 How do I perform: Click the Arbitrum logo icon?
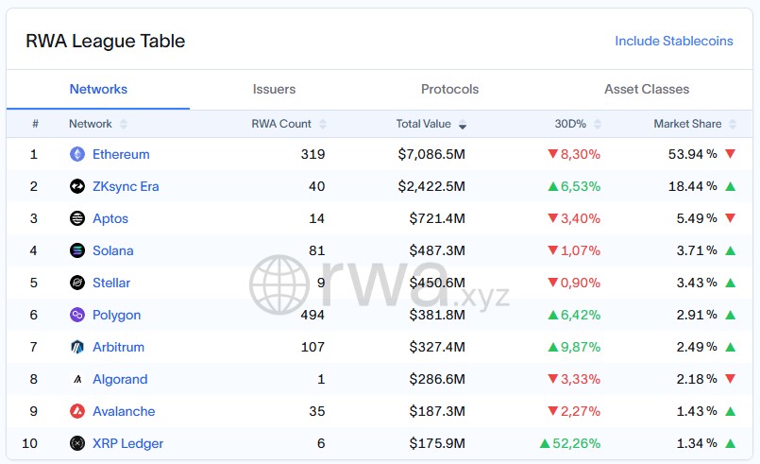pos(77,347)
